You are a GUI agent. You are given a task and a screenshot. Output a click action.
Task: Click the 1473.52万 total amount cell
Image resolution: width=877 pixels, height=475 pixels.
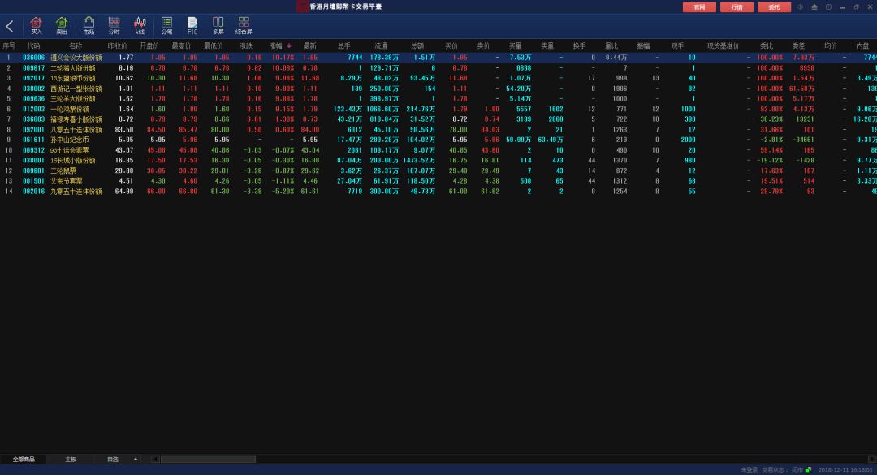[419, 161]
